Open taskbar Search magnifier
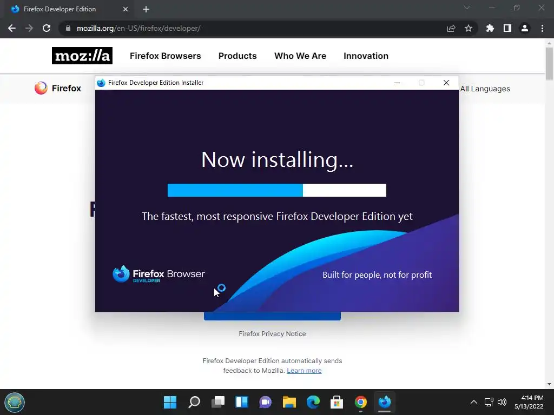This screenshot has height=415, width=554. coord(194,402)
